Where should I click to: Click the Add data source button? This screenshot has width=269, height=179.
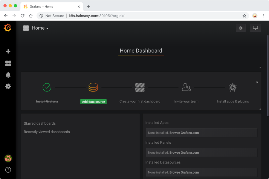94,102
